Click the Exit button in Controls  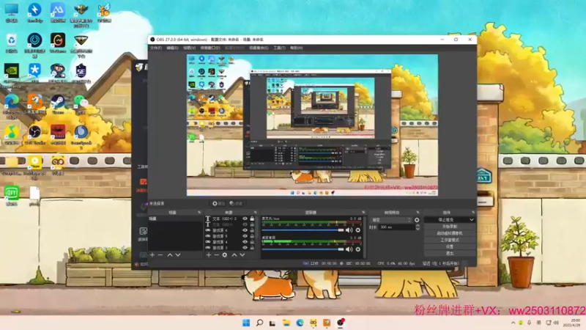click(x=450, y=253)
